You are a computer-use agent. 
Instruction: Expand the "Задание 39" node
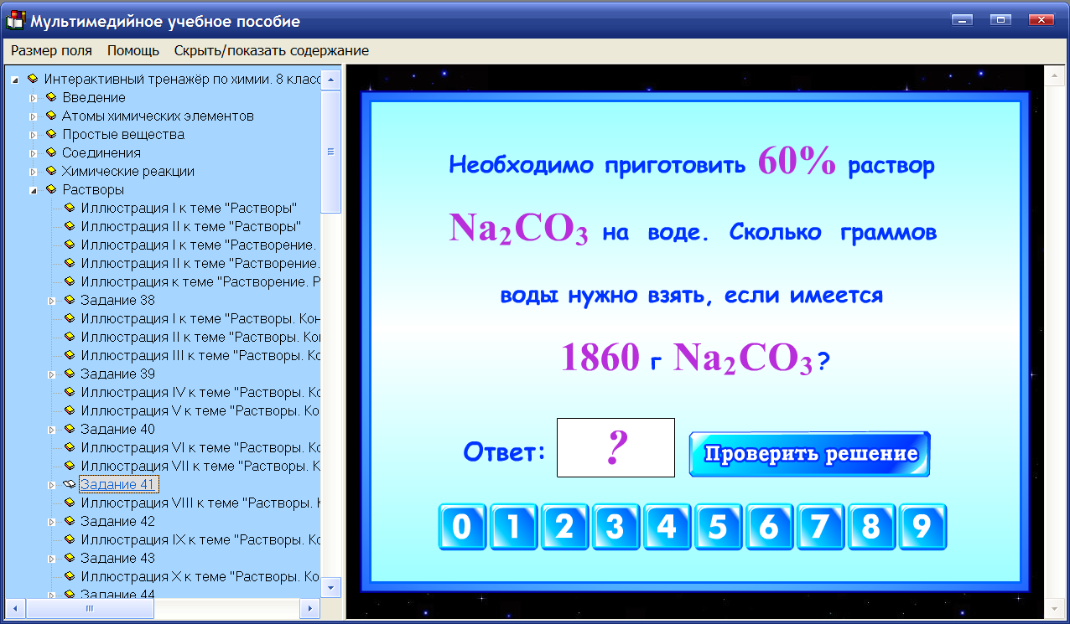coord(51,374)
